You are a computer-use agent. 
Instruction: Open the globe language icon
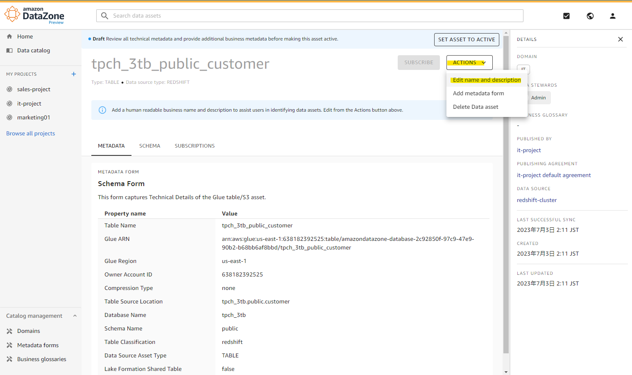(590, 16)
